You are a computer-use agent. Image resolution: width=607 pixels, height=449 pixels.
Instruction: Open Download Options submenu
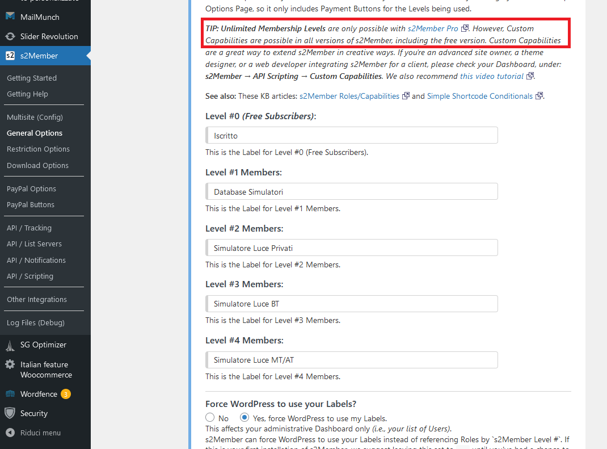(37, 165)
